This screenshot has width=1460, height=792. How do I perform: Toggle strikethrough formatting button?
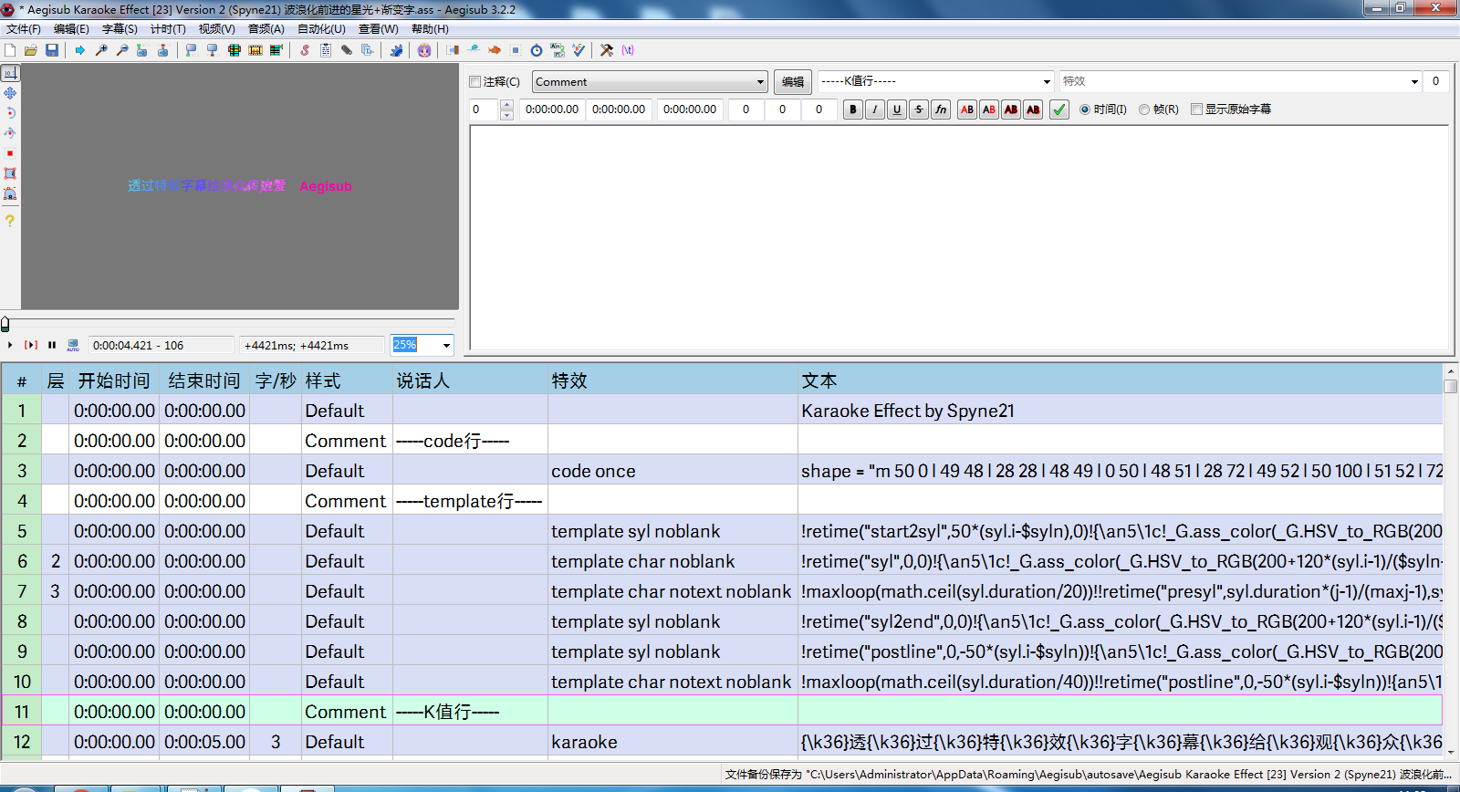point(919,109)
